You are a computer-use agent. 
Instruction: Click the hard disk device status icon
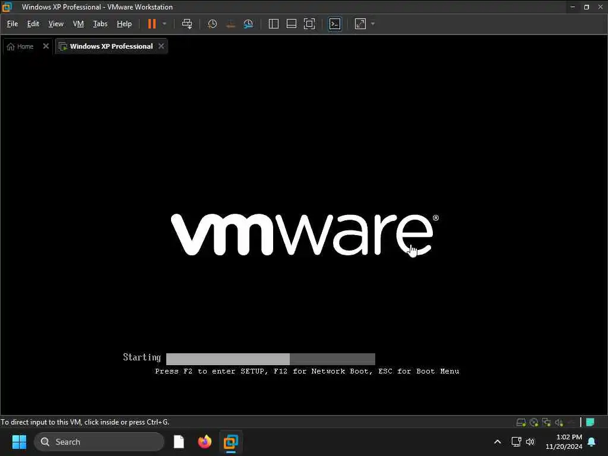pos(521,422)
